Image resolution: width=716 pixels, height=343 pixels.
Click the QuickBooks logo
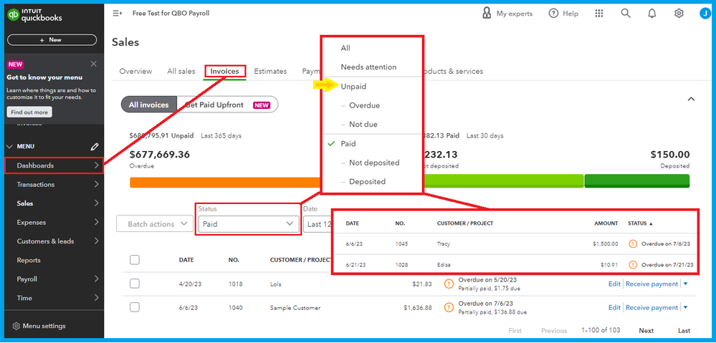tap(34, 15)
